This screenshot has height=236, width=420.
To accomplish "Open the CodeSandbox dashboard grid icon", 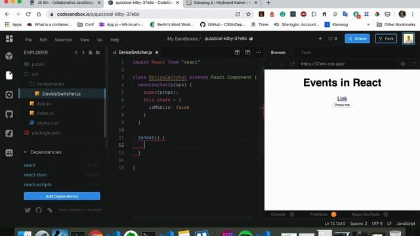I will point(9,39).
